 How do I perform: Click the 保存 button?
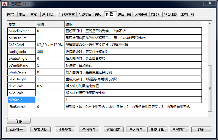click(x=19, y=121)
